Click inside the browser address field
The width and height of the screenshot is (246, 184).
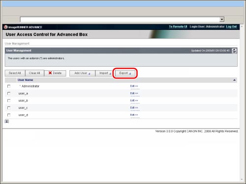(120, 20)
